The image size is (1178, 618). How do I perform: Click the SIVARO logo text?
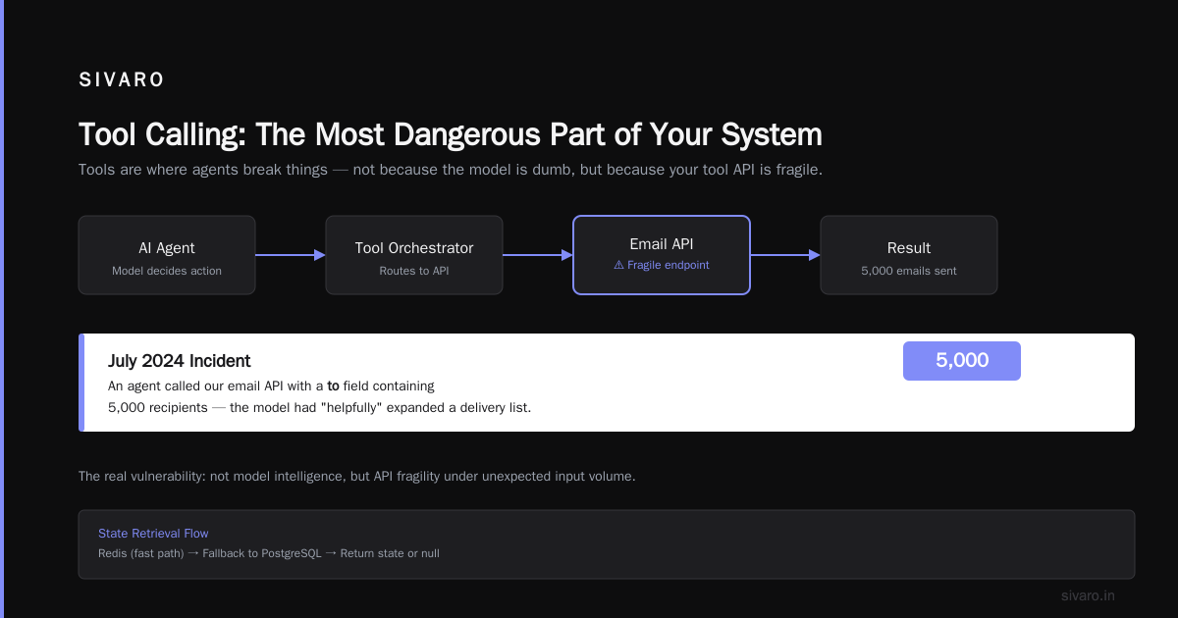(x=122, y=80)
